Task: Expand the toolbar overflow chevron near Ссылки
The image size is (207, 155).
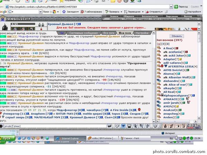Action: [x=201, y=6]
